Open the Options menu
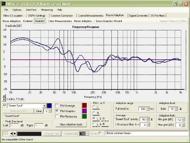 17,10
